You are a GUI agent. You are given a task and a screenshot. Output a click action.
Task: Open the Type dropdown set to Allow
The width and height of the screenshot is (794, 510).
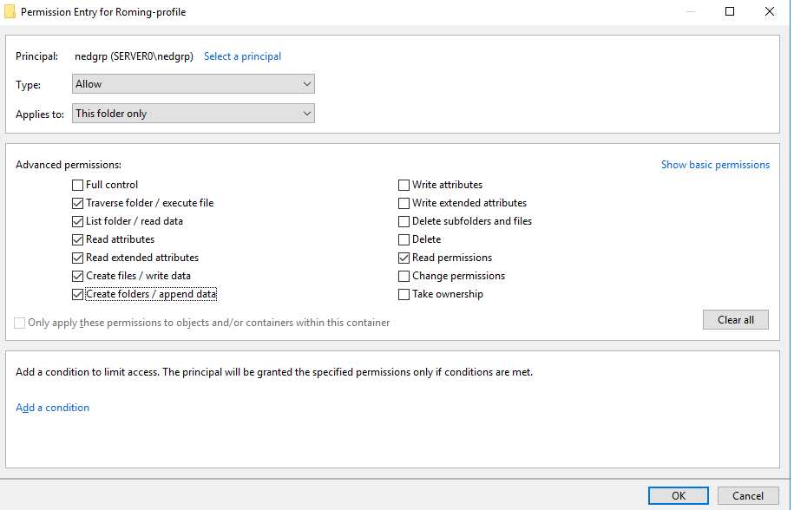coord(193,84)
